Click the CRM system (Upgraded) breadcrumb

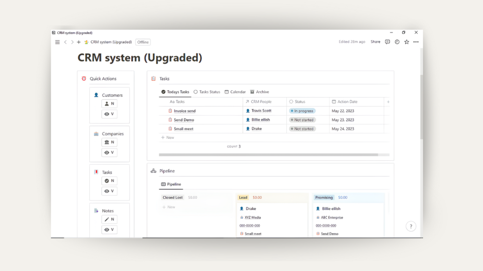111,42
